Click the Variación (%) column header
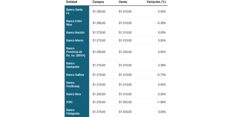 click(x=156, y=2)
